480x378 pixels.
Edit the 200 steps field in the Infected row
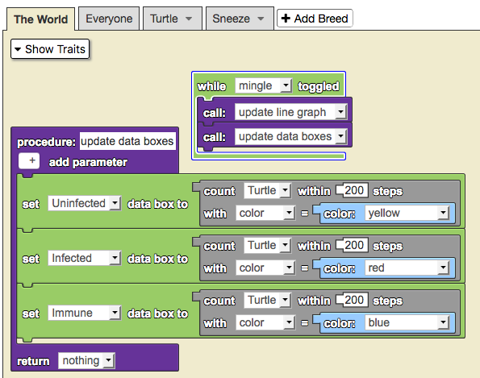[354, 245]
